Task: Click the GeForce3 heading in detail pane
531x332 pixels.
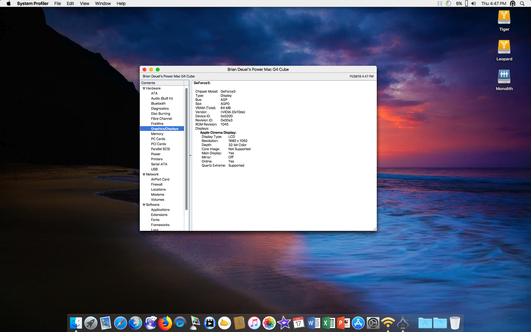Action: click(x=202, y=83)
